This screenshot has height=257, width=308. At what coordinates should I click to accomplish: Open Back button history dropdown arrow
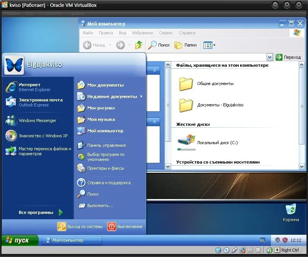point(110,45)
